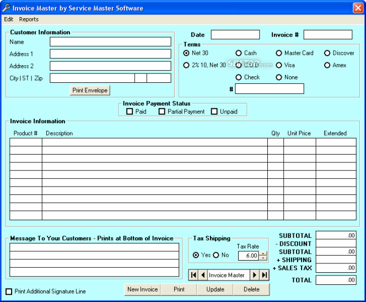366x302 pixels.
Task: Check the Unpaid status box
Action: pos(214,112)
